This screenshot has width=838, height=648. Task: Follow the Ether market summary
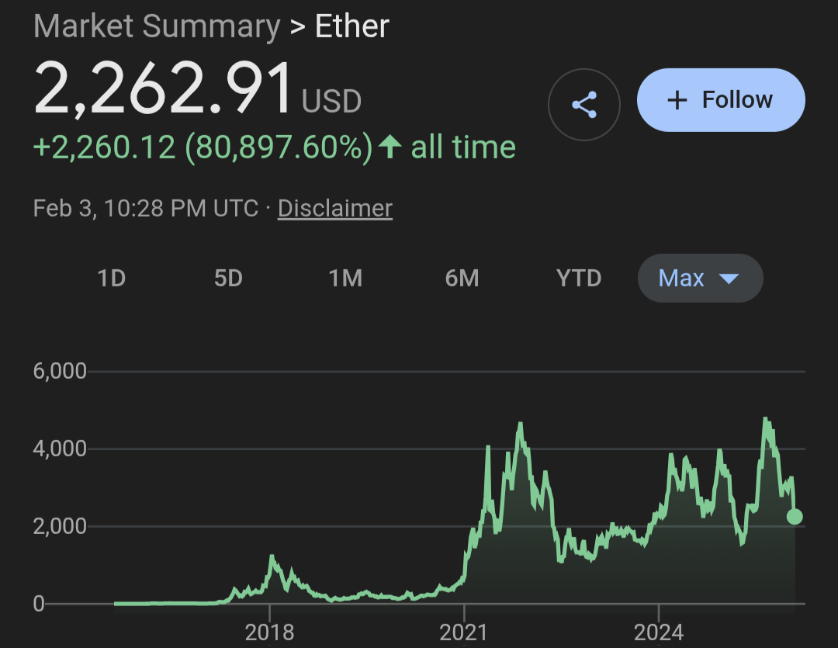pos(721,100)
